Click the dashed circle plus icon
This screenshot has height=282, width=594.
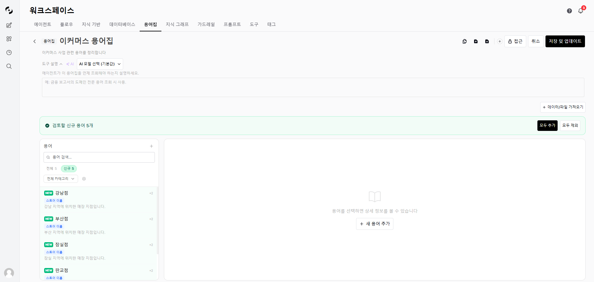499,41
